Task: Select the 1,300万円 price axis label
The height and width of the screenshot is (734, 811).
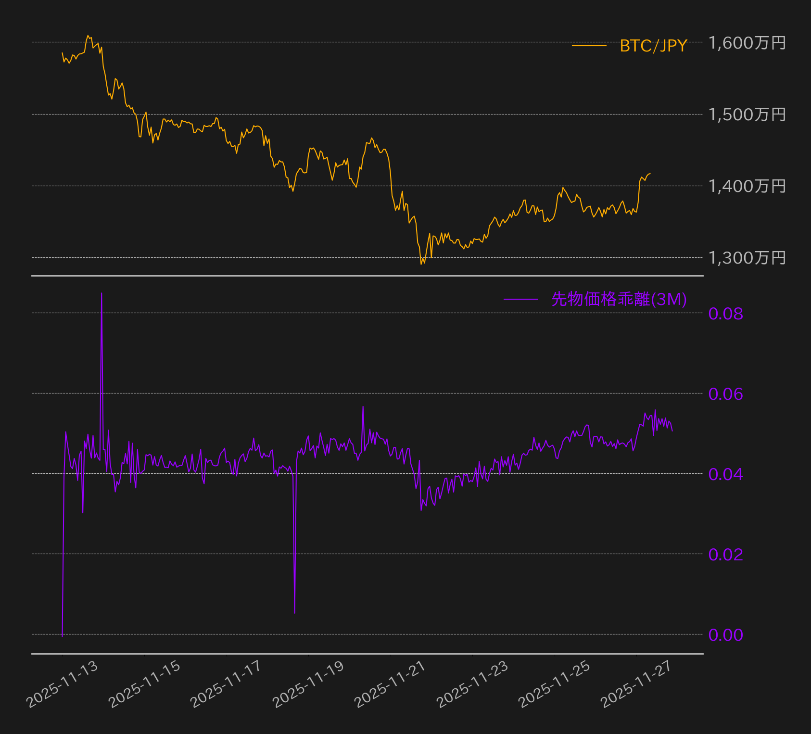Action: pos(747,258)
